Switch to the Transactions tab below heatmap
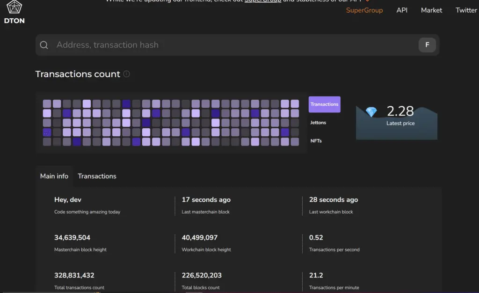This screenshot has height=293, width=479. click(97, 176)
